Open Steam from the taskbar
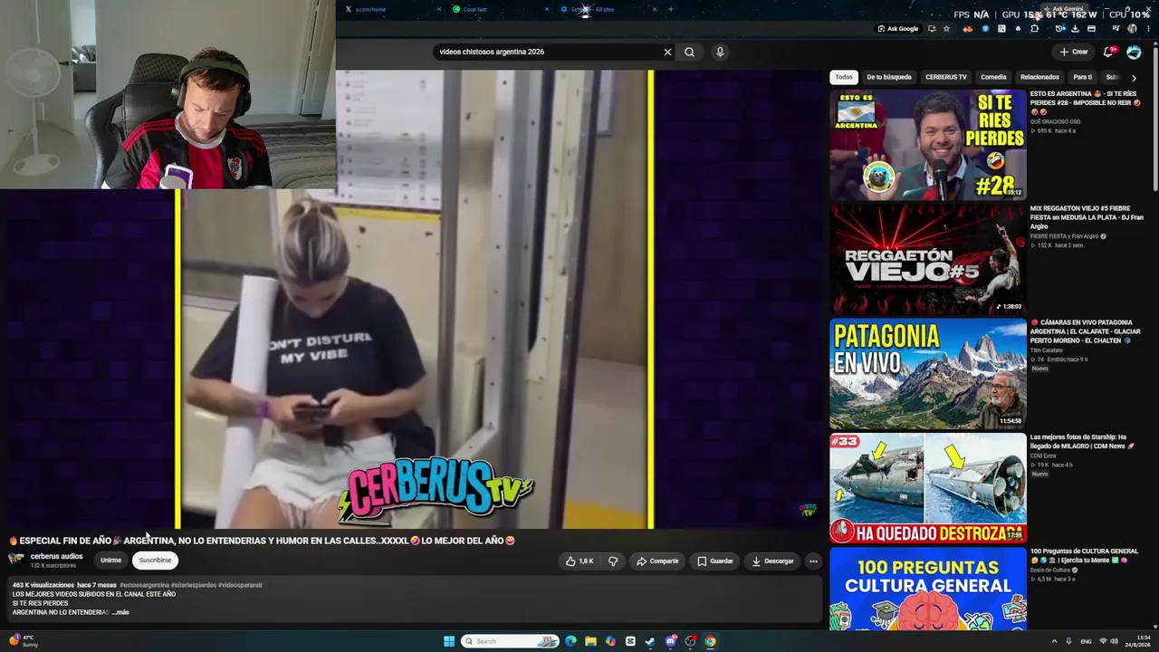Screen dimensions: 1159x652 click(x=650, y=641)
